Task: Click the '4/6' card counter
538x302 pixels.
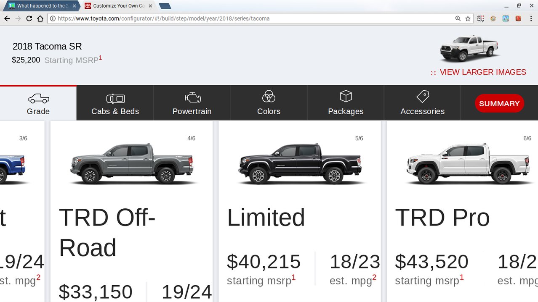Action: (x=192, y=139)
